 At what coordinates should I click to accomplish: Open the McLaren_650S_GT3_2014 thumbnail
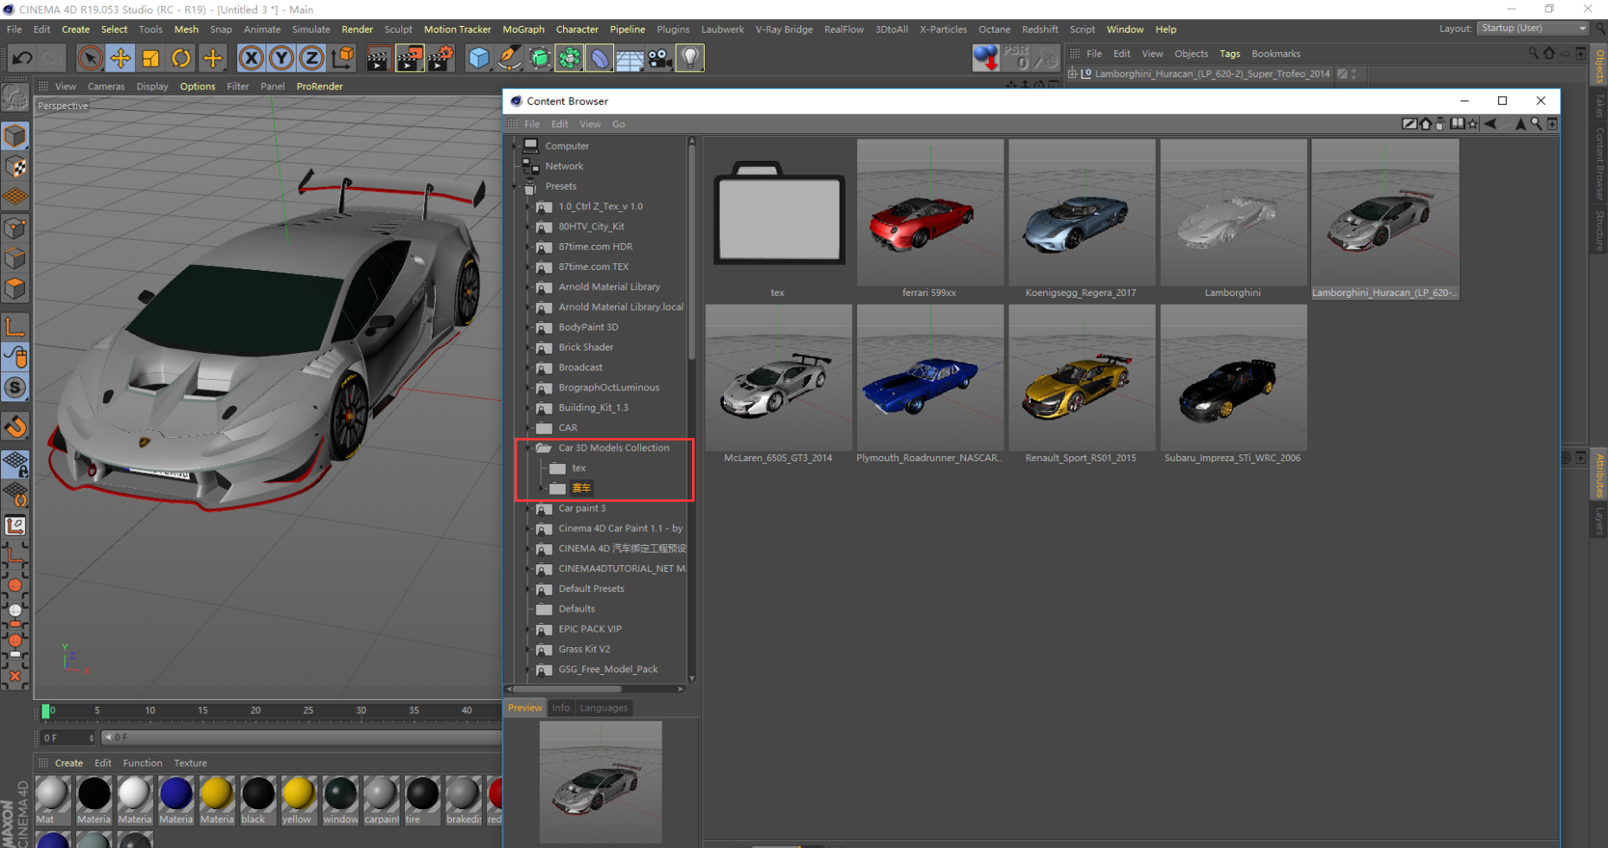coord(778,377)
